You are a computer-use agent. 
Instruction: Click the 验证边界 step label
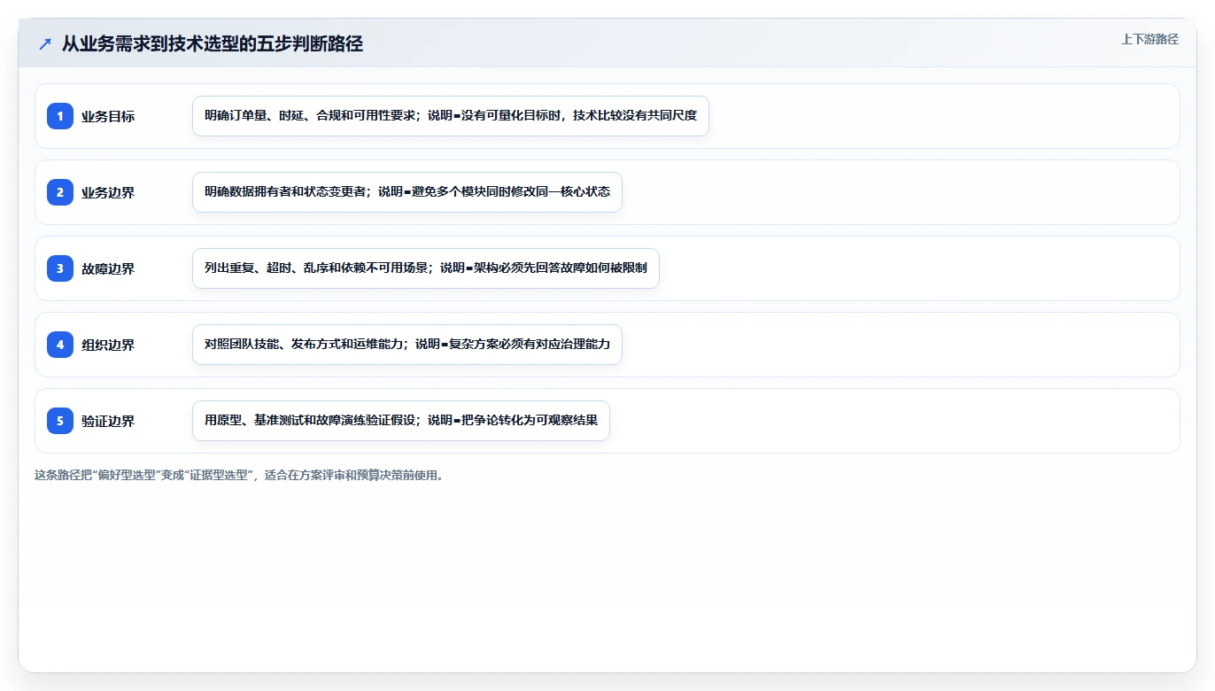coord(108,421)
